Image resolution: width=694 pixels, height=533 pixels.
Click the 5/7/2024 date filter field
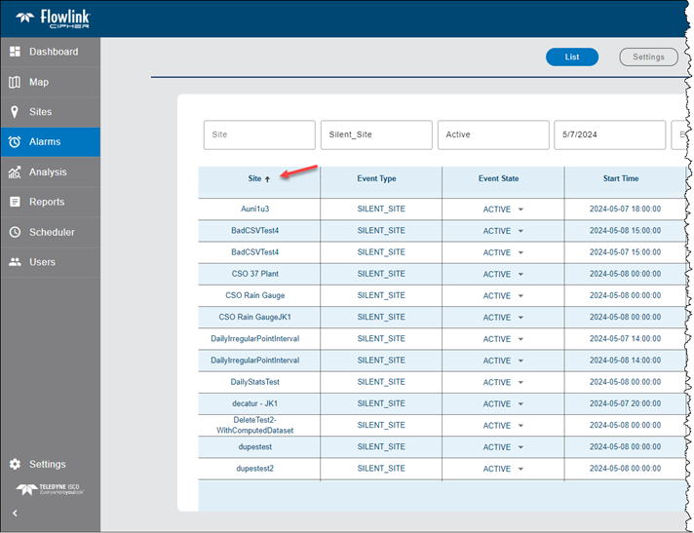609,134
